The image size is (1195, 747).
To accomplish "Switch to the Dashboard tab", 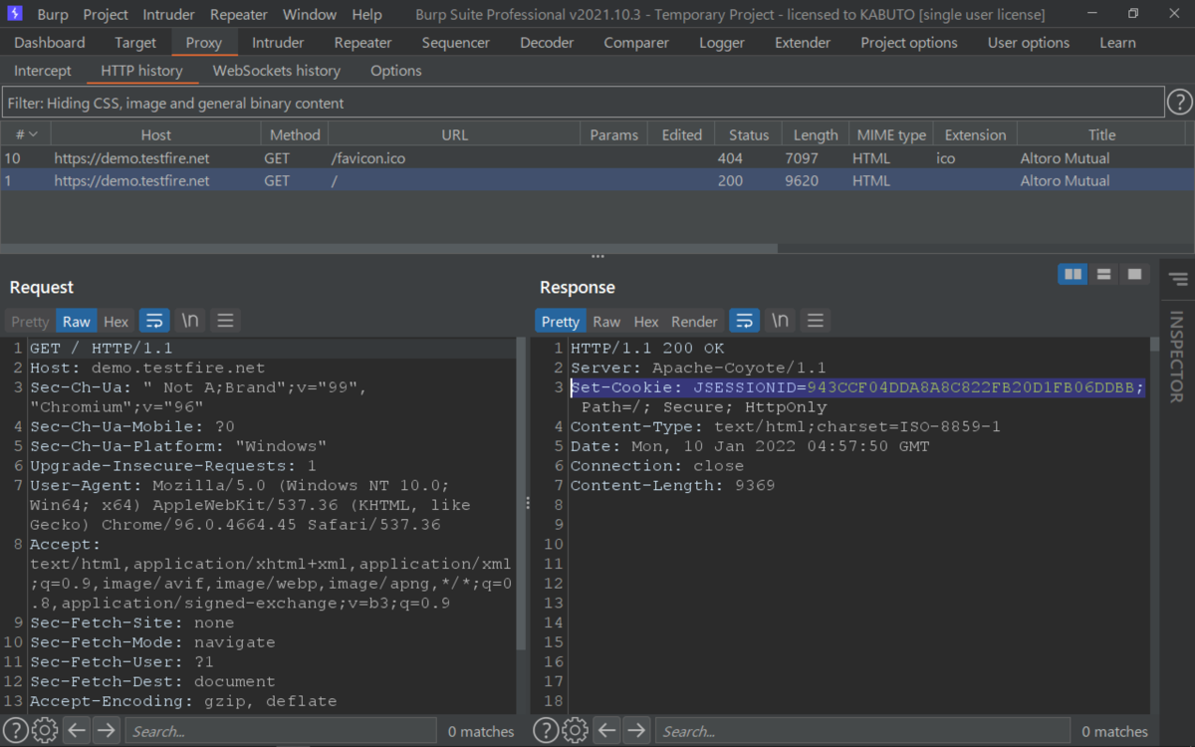I will pyautogui.click(x=50, y=43).
